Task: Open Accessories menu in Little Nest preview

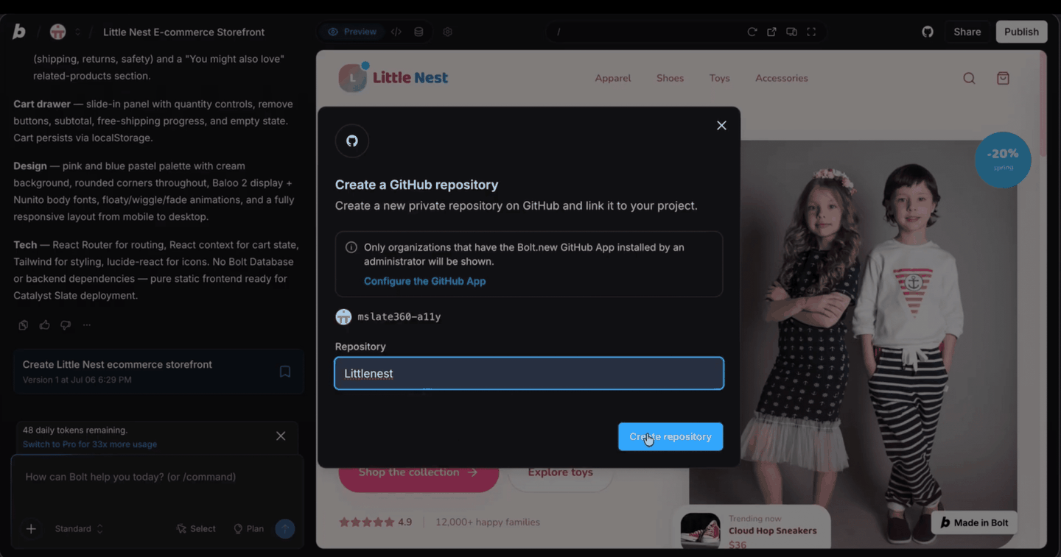Action: pyautogui.click(x=781, y=78)
